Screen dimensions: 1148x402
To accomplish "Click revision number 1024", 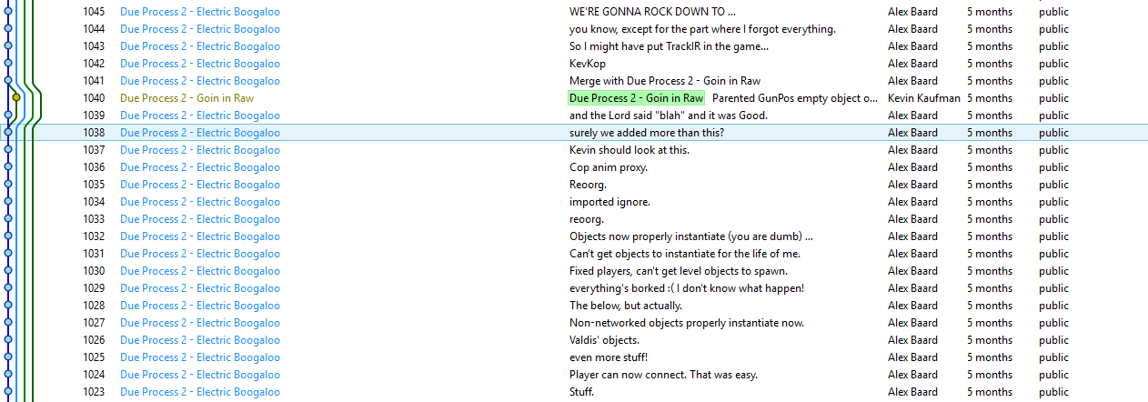I will (94, 375).
